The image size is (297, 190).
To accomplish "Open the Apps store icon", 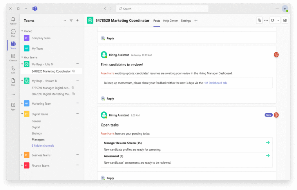I will 13,106.
